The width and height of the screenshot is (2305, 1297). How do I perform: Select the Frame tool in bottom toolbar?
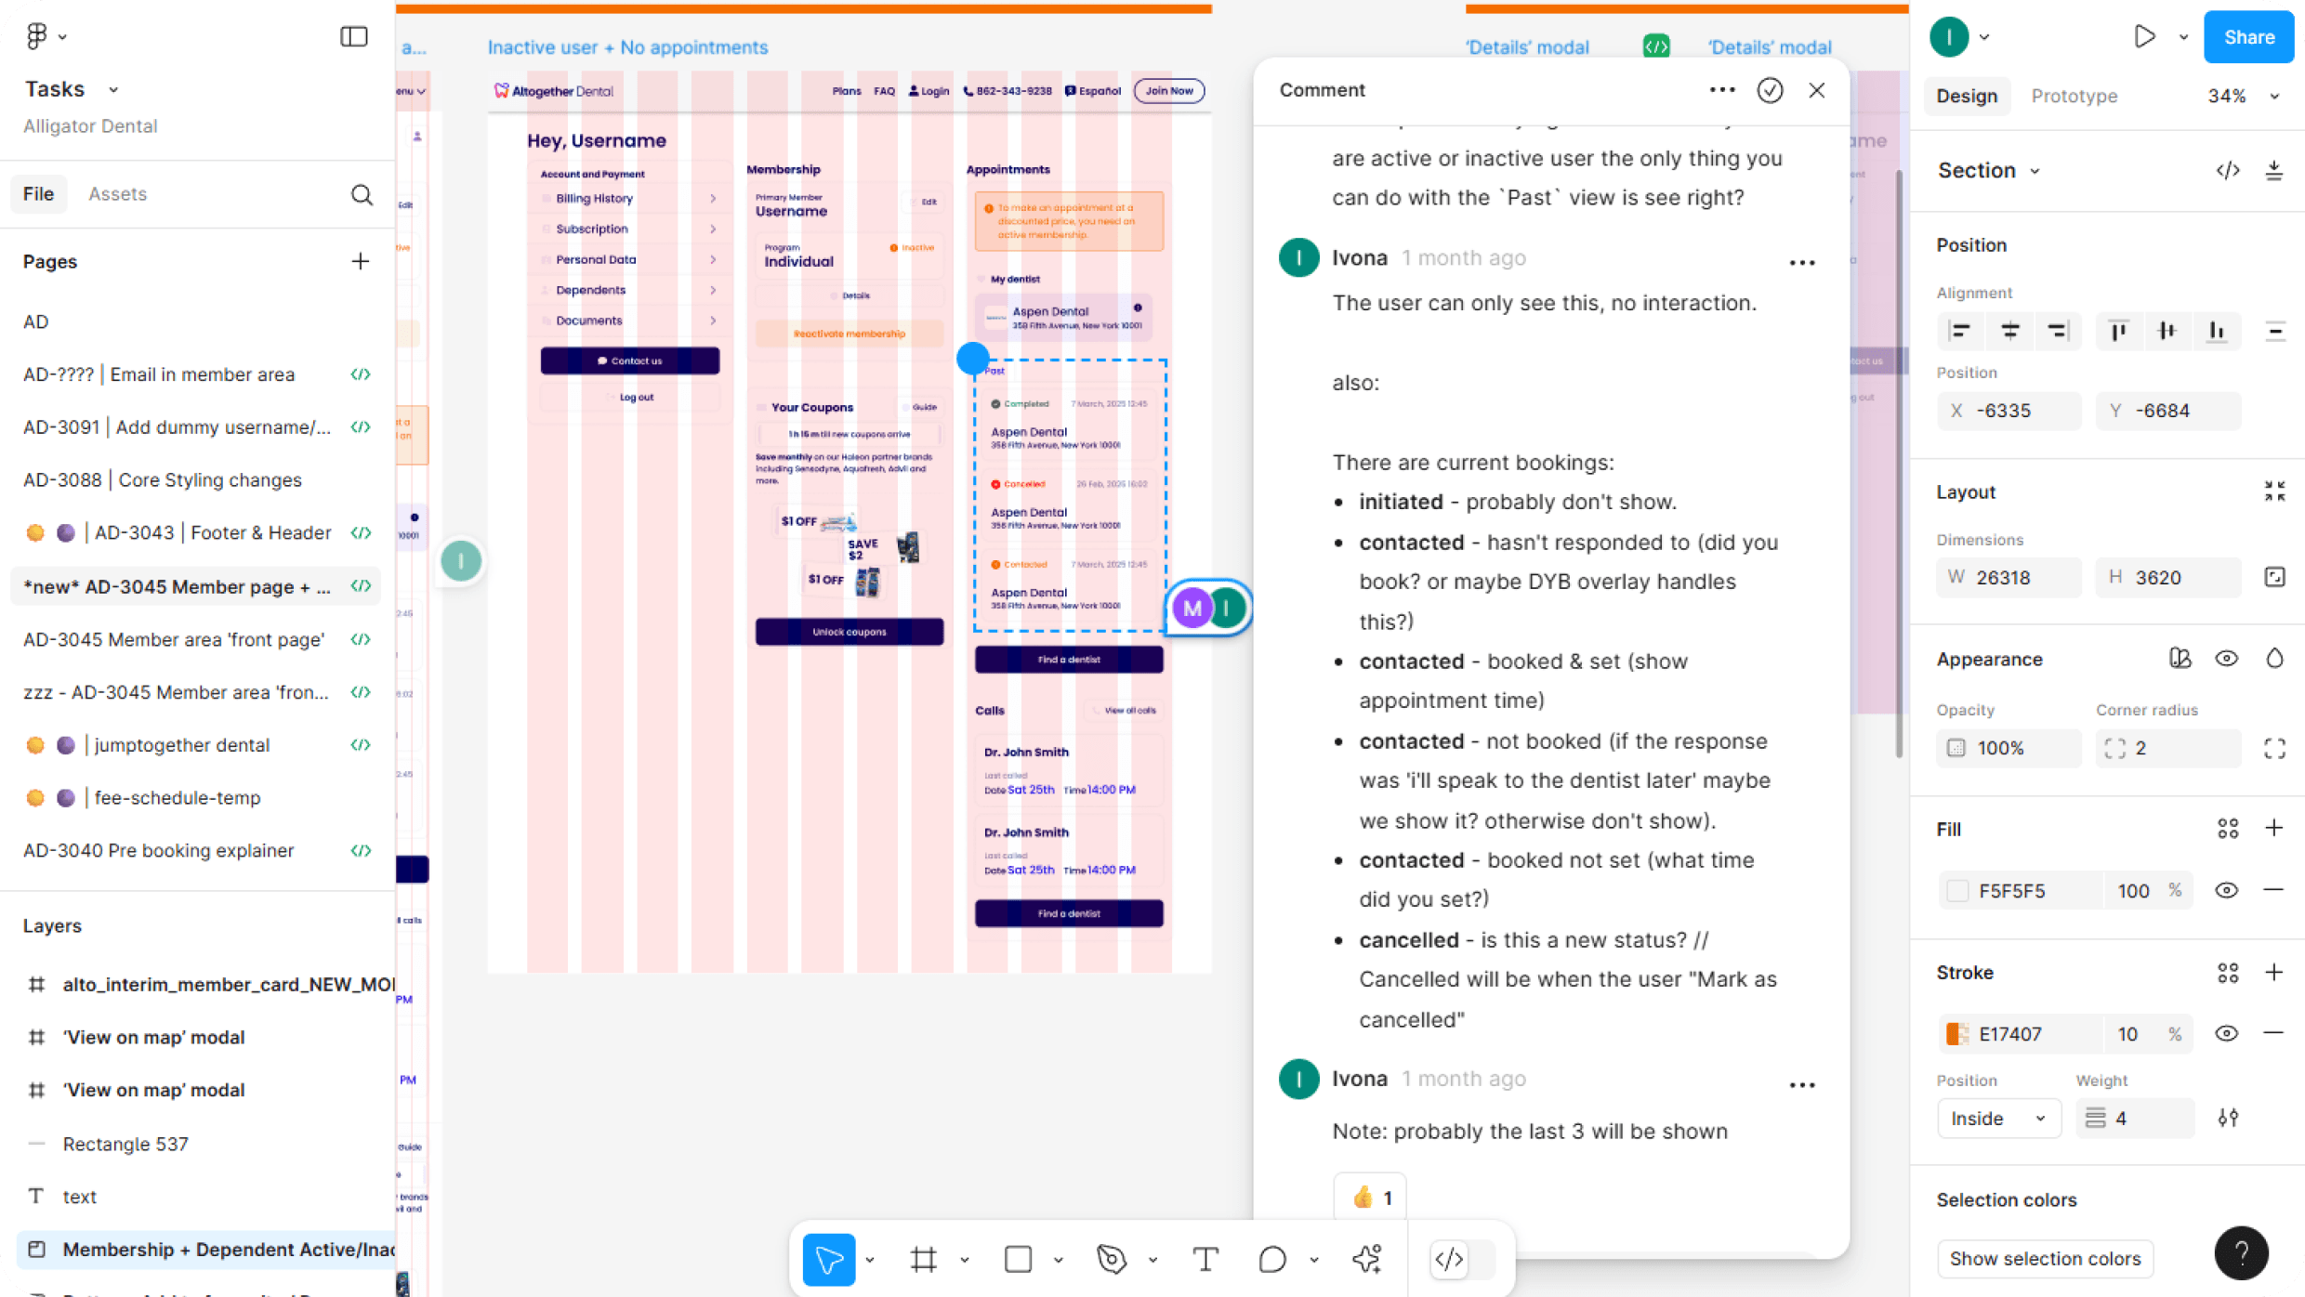[923, 1260]
